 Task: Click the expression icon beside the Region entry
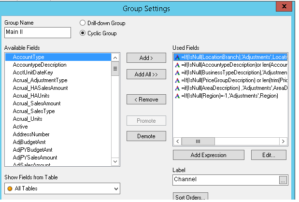[x=177, y=96]
